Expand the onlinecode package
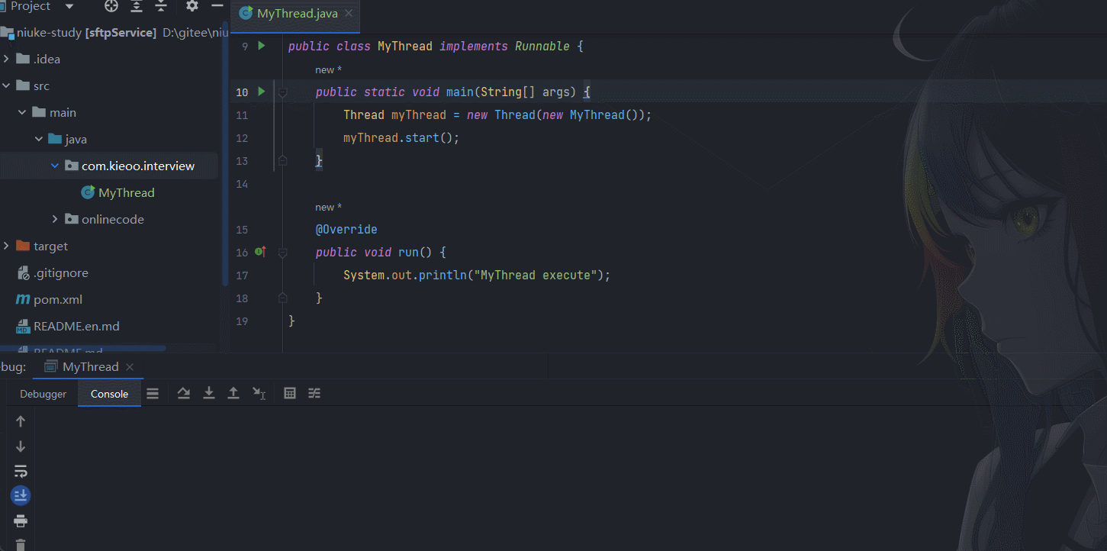1107x551 pixels. 55,220
